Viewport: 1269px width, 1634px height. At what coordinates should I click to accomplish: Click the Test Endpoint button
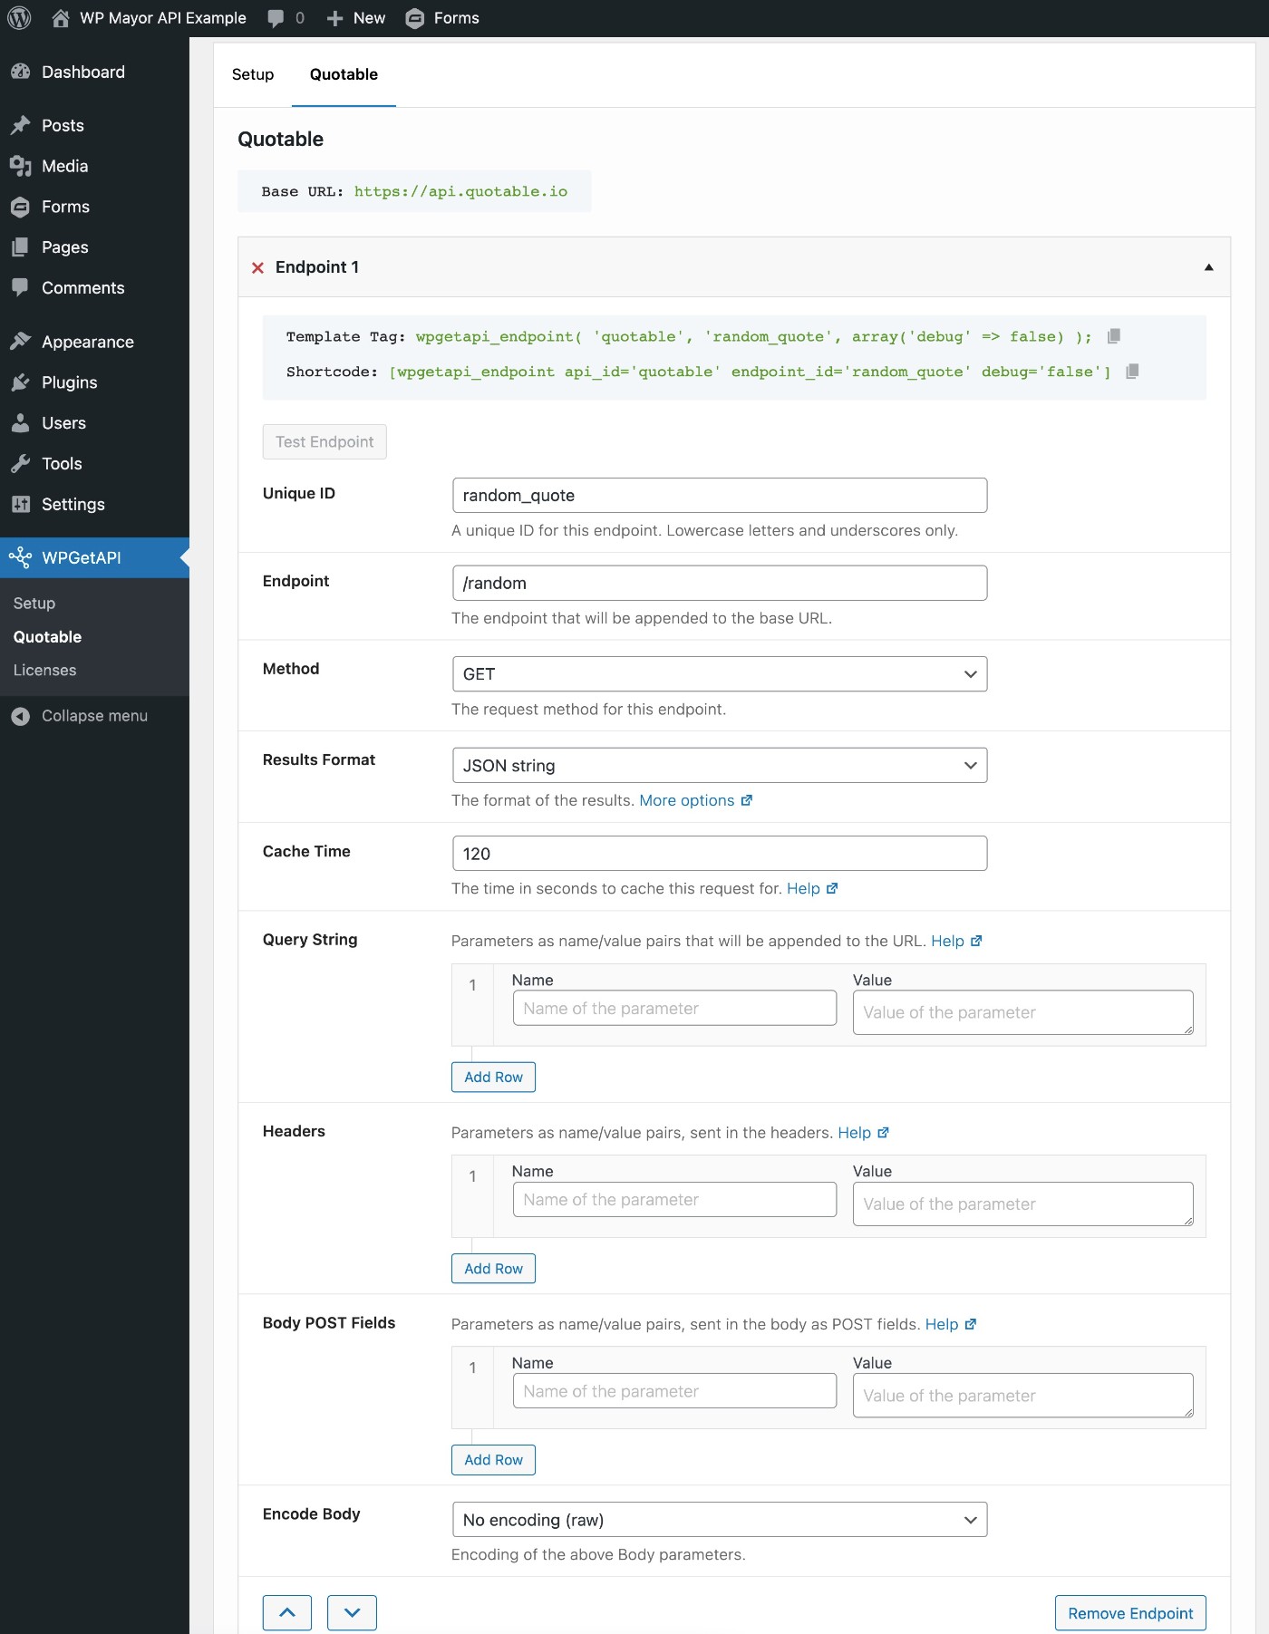325,441
